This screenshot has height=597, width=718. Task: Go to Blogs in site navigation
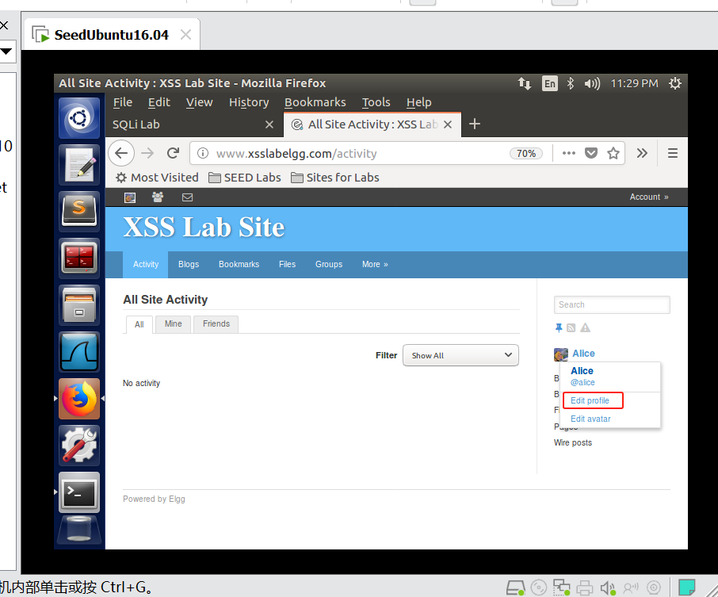pyautogui.click(x=189, y=264)
